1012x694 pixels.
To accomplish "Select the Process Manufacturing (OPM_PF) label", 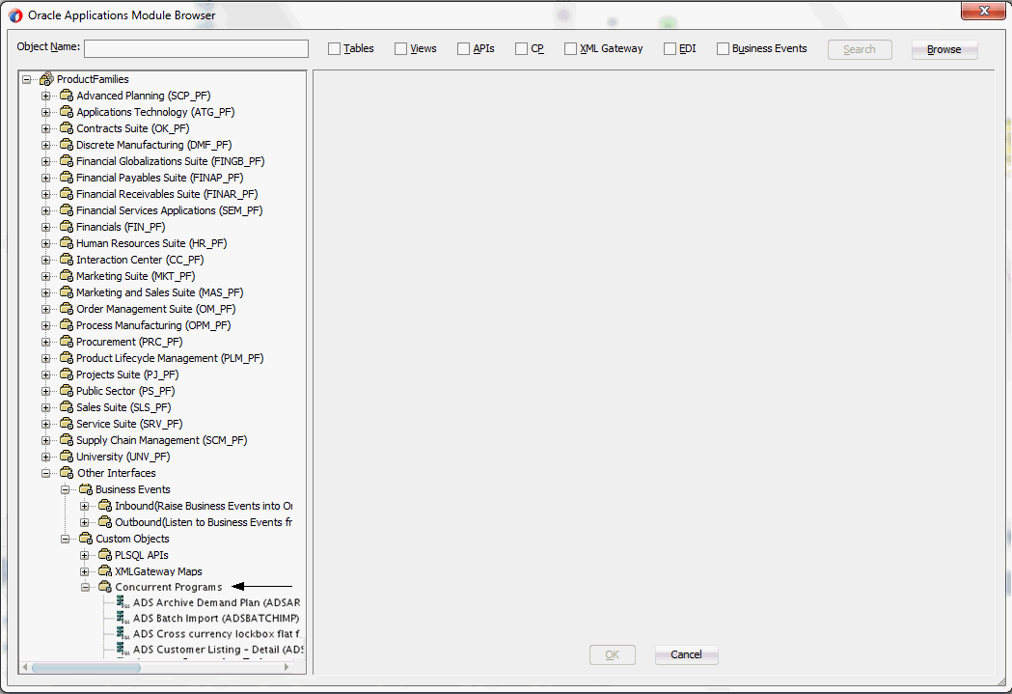I will click(x=153, y=325).
